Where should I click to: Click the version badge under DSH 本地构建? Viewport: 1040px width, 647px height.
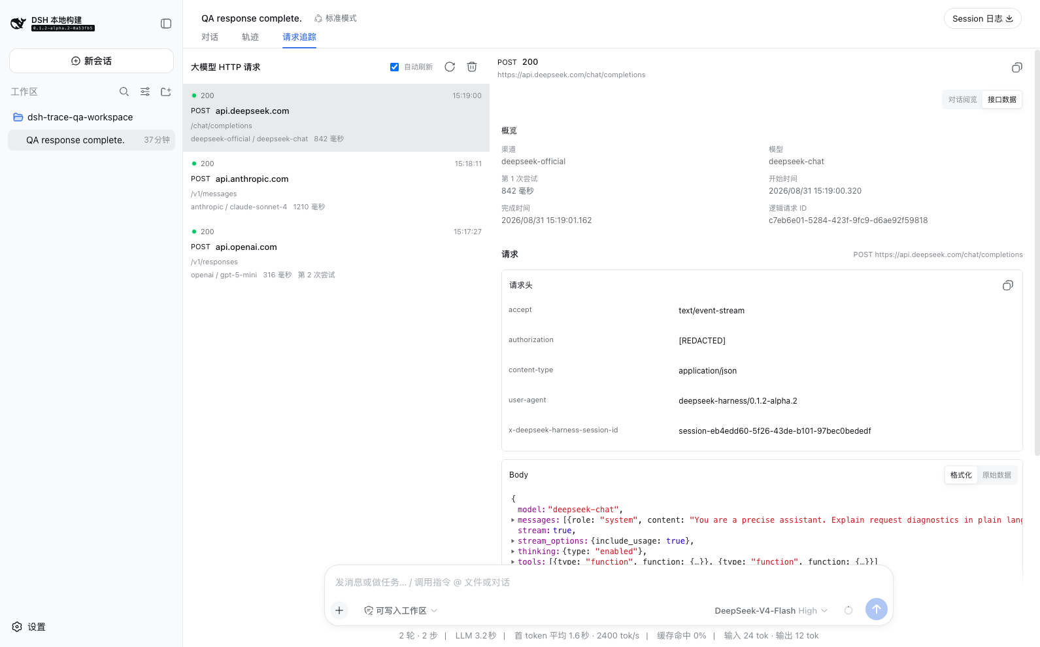[63, 28]
